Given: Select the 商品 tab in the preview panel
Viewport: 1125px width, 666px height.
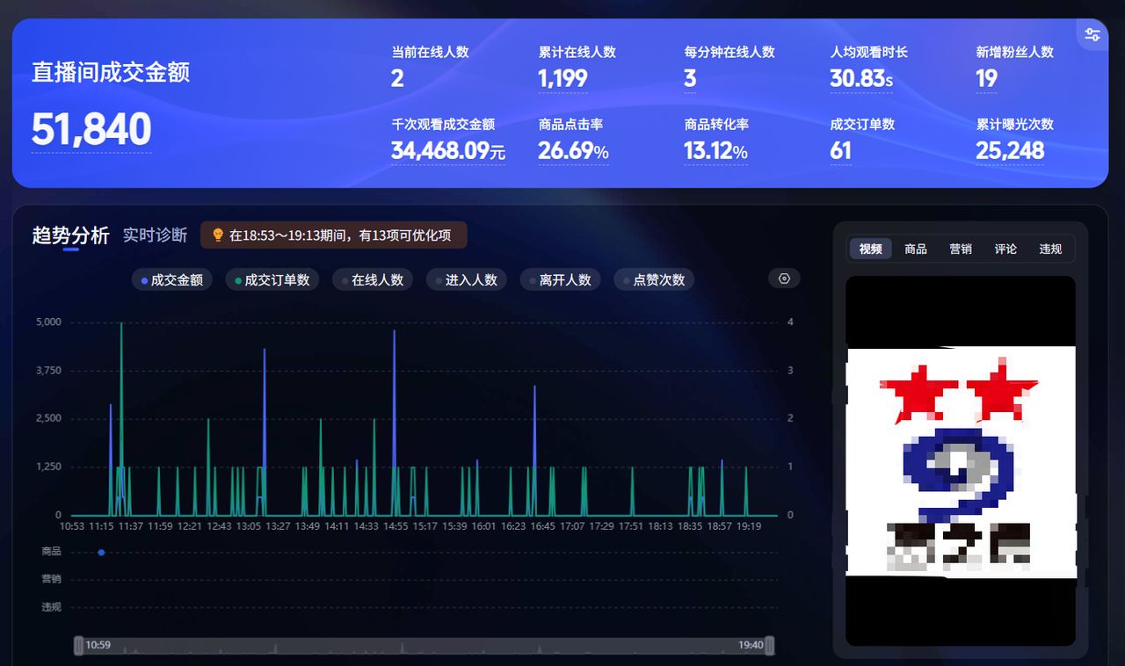Looking at the screenshot, I should [x=916, y=250].
